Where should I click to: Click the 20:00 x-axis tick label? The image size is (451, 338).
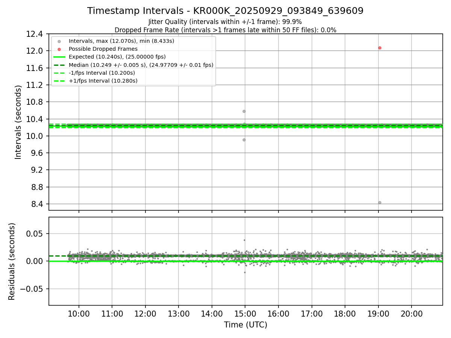coord(411,314)
